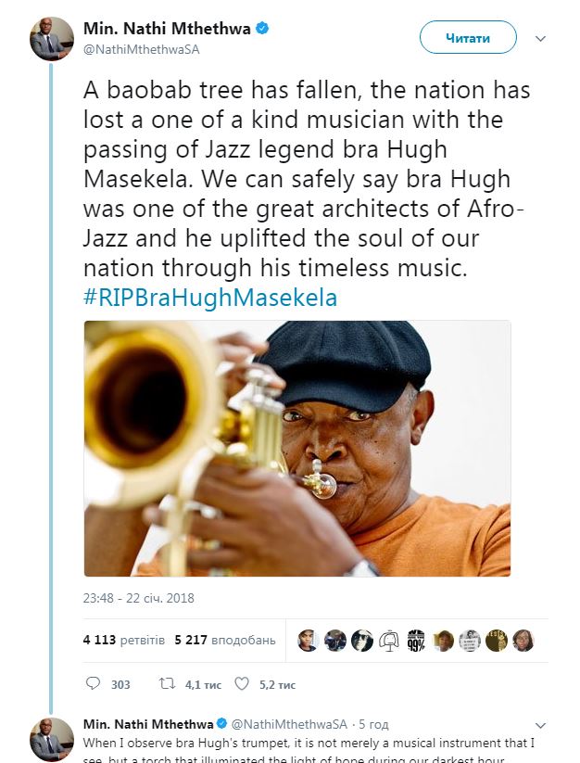Open the trumpet player photo
The image size is (580, 763).
[297, 449]
